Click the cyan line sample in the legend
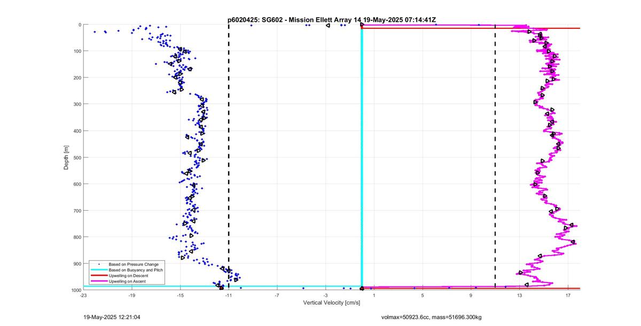Viewport: 641px width, 326px height. (99, 270)
